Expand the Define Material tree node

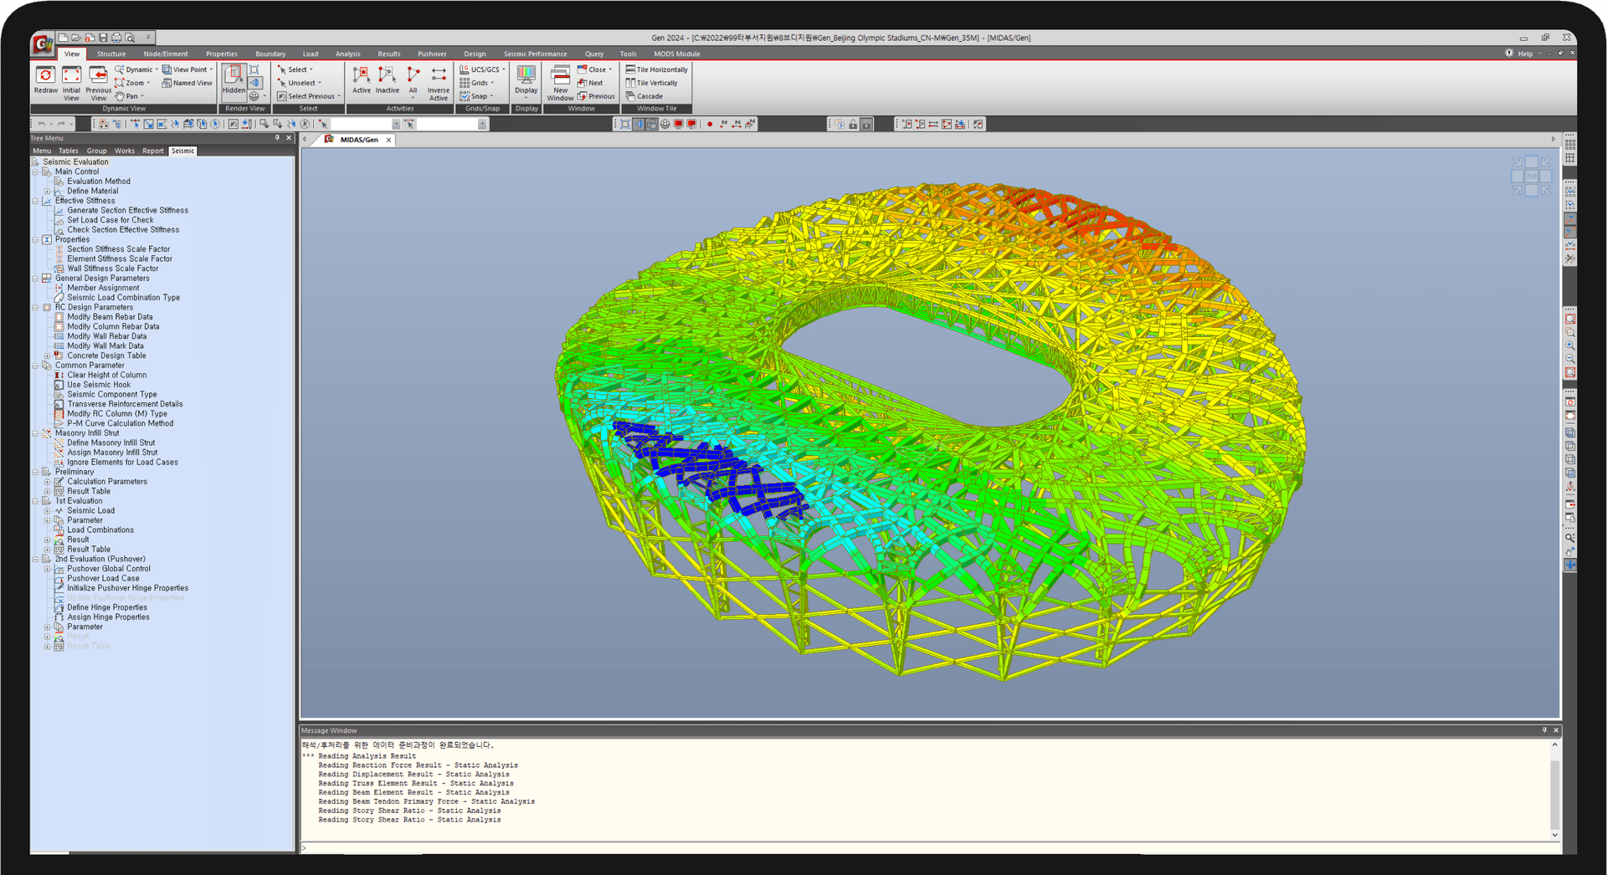click(x=48, y=192)
